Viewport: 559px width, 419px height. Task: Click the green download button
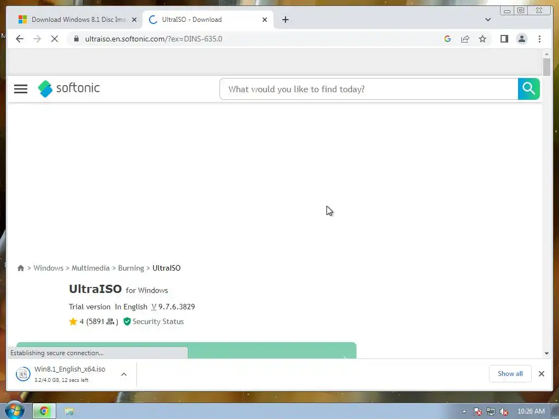[187, 350]
